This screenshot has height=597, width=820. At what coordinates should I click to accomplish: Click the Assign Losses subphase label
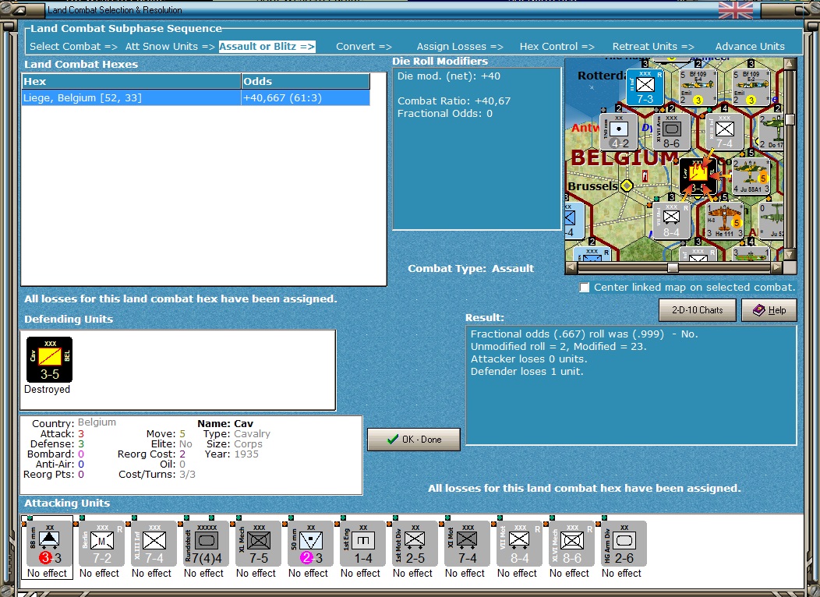[460, 47]
